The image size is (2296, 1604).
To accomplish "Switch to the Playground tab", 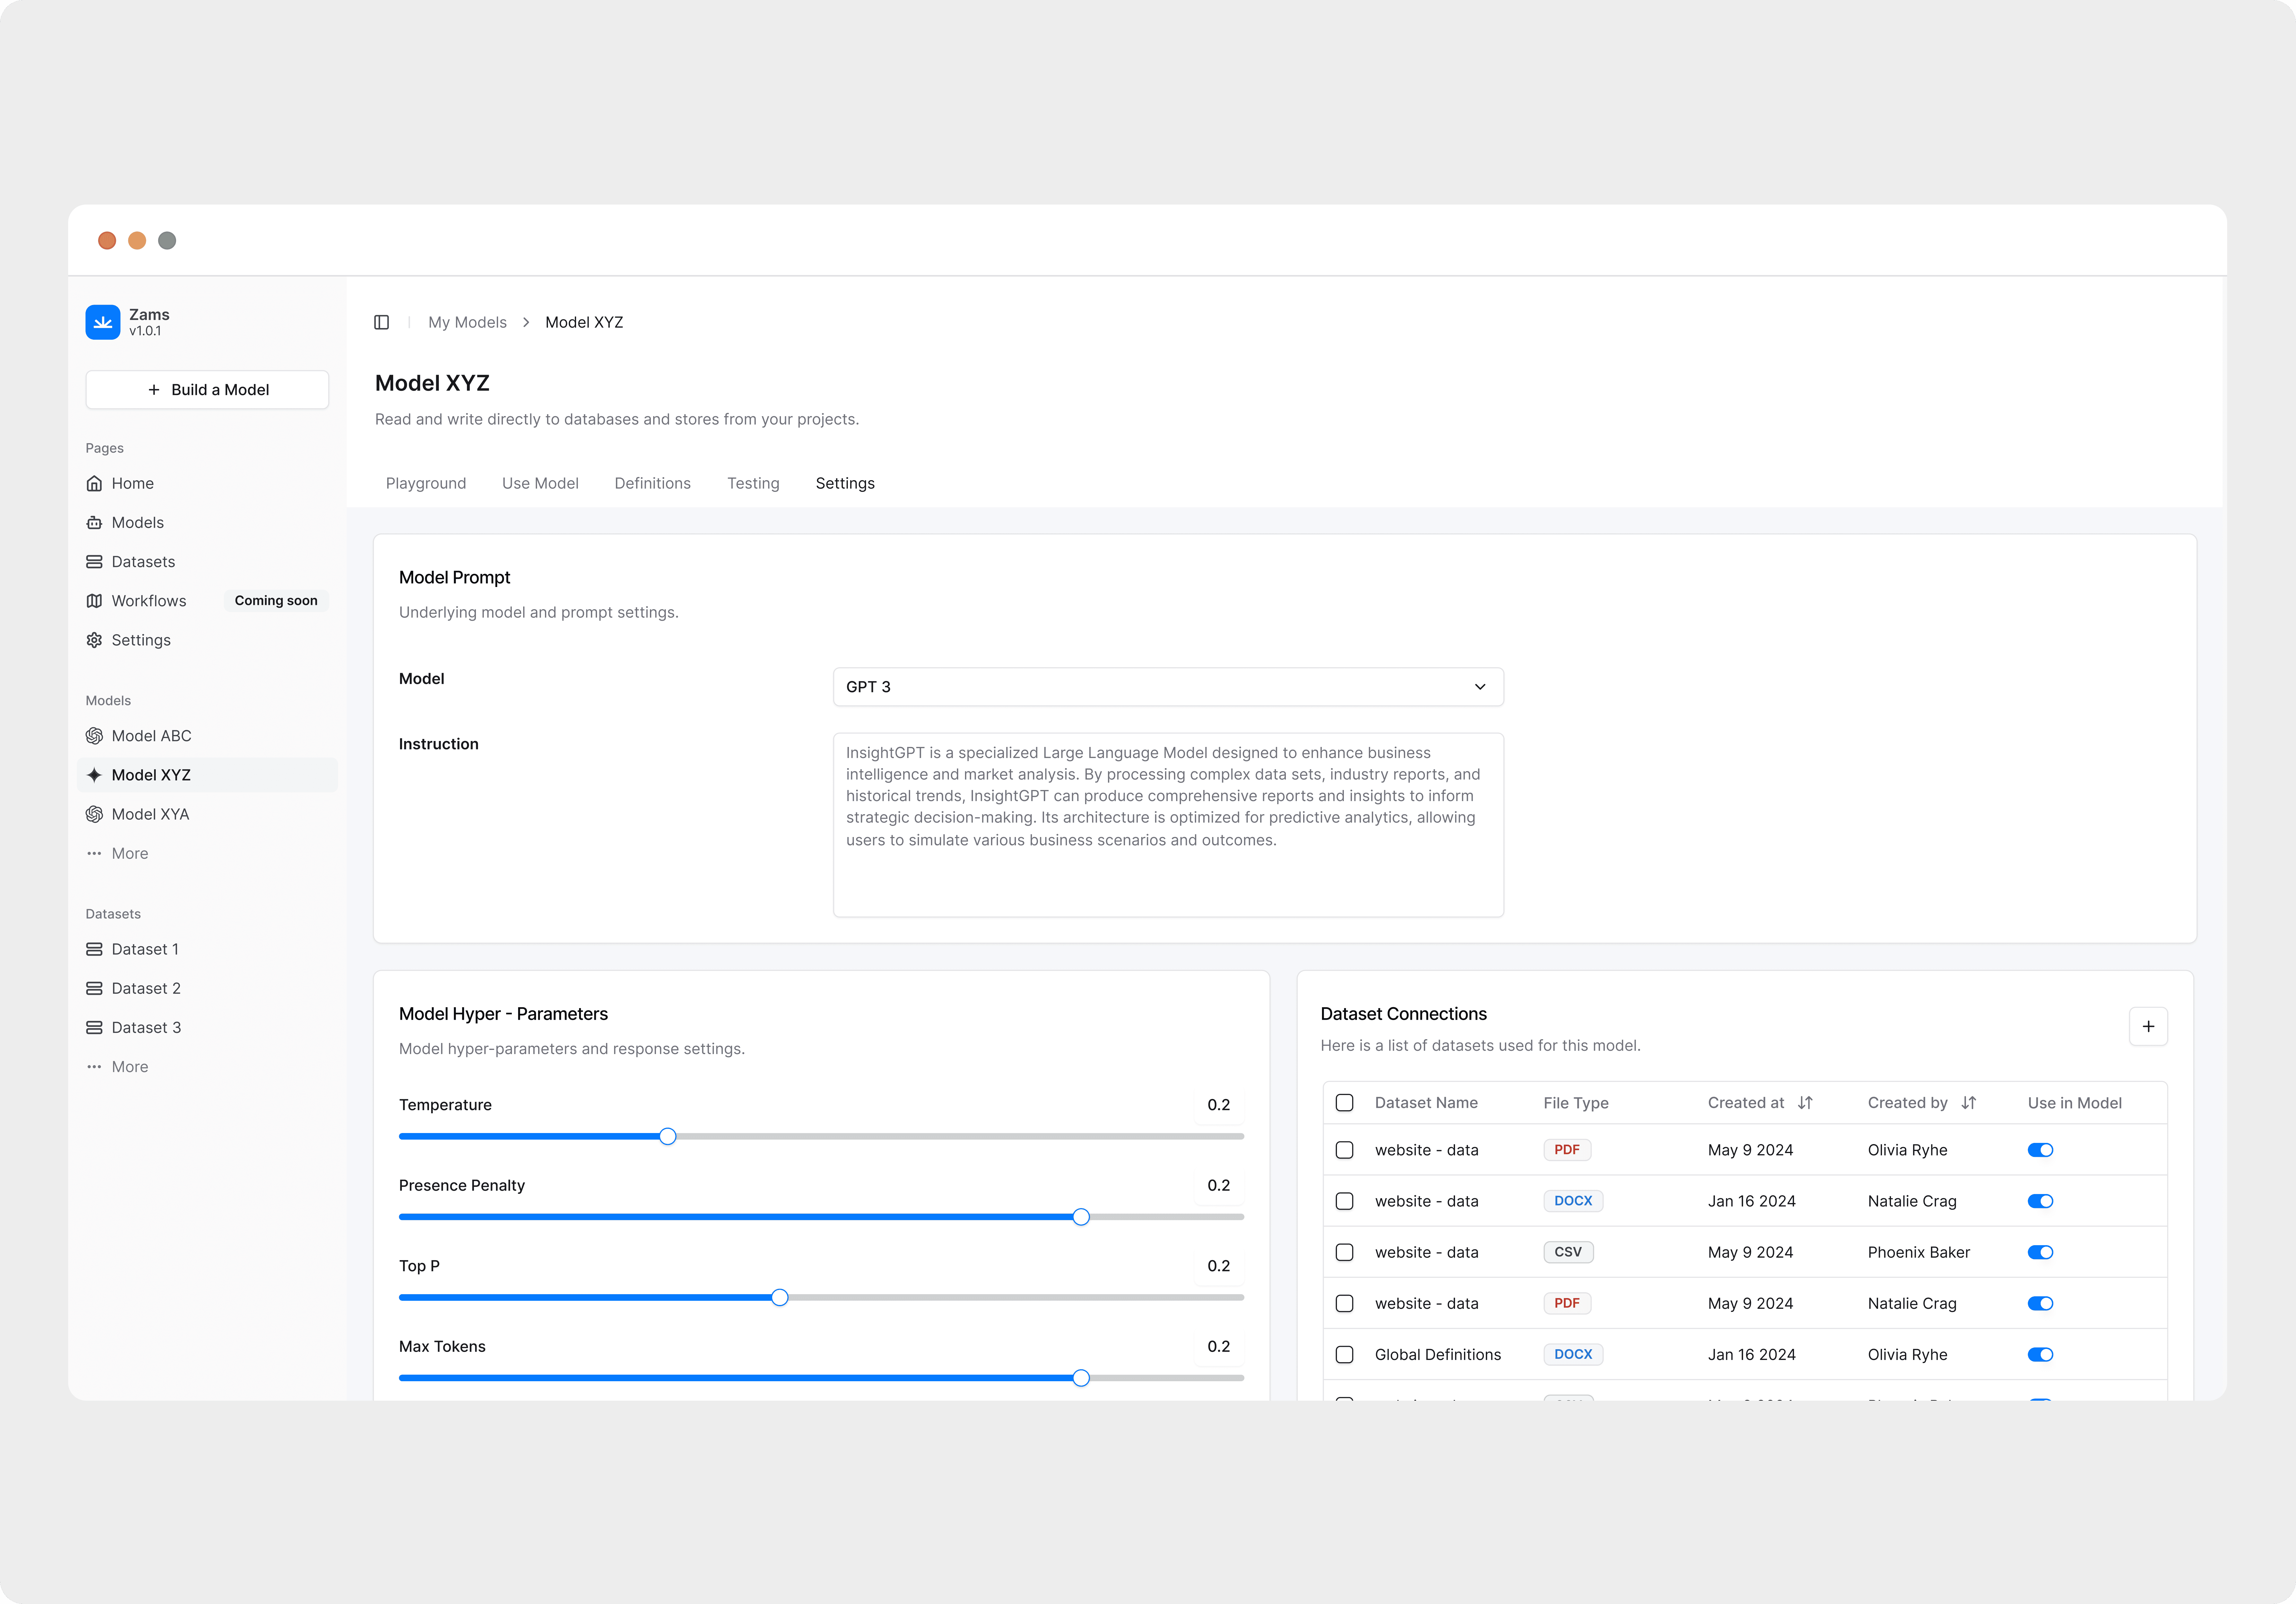I will [426, 483].
